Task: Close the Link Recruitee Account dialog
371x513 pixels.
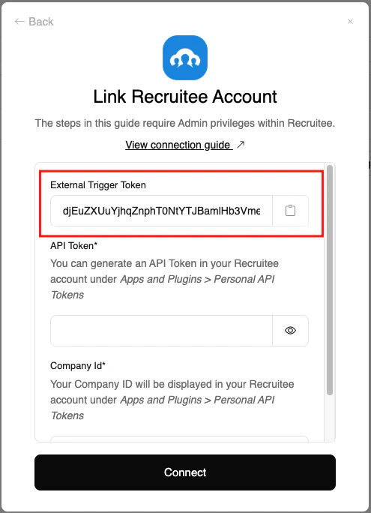Action: click(x=351, y=22)
